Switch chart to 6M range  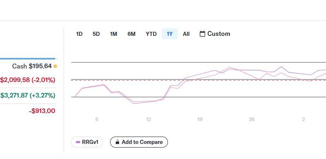point(131,34)
